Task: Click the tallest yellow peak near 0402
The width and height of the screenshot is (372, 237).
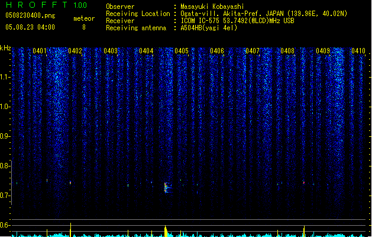Action: [x=70, y=230]
